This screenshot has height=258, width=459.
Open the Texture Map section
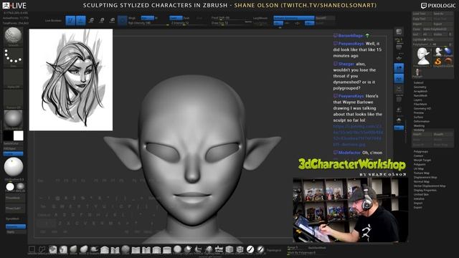421,173
